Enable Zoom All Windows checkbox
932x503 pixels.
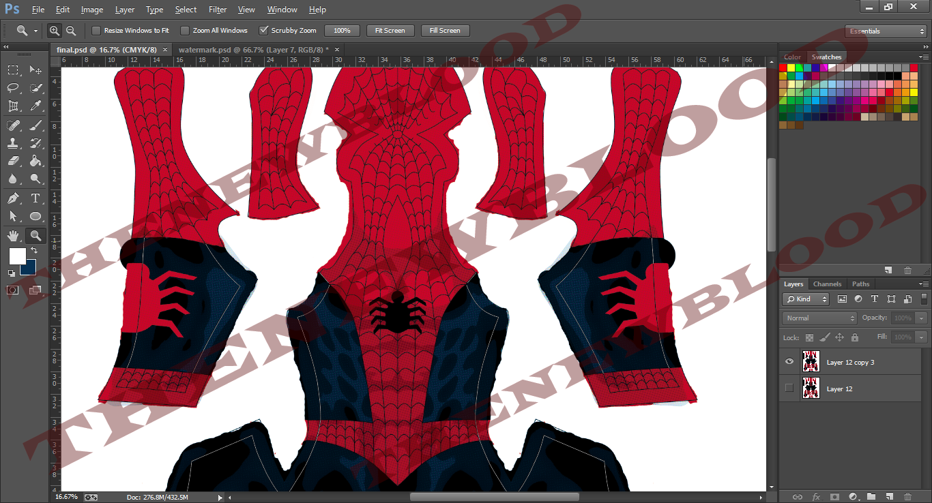point(185,31)
